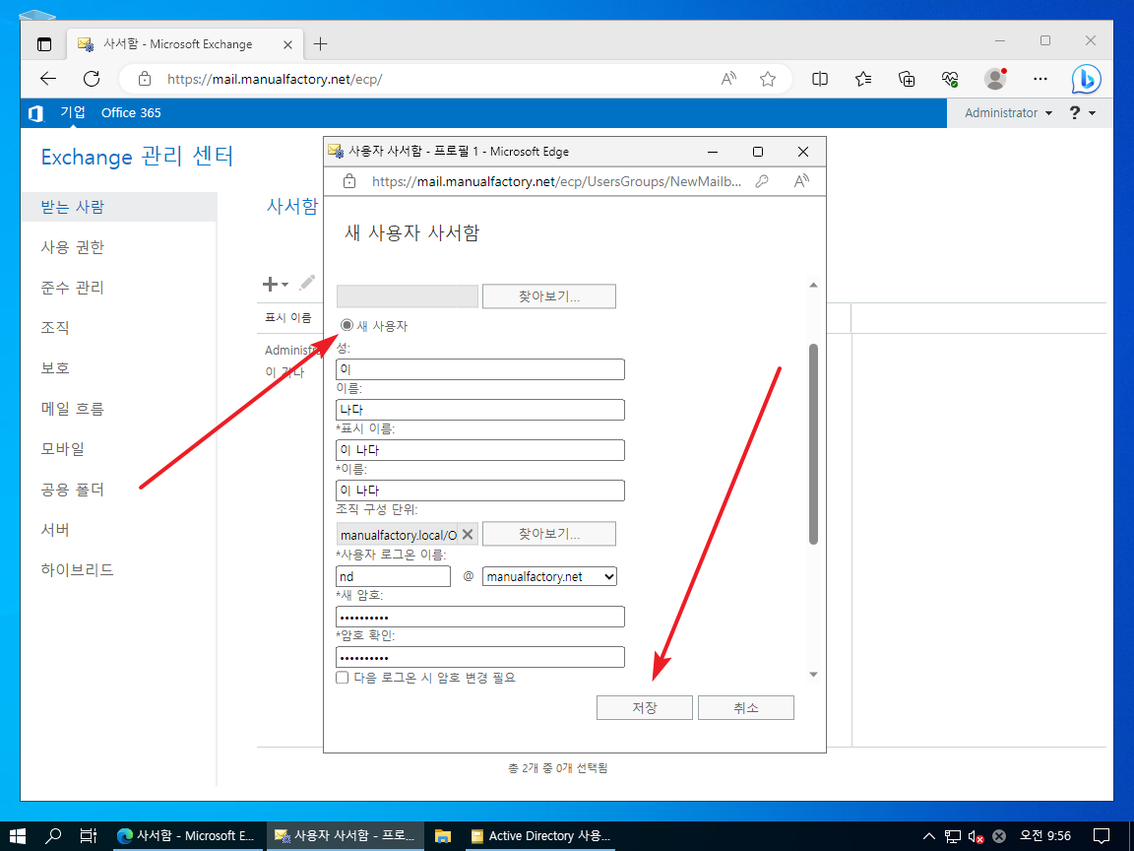Open Task View on the taskbar
1134x851 pixels.
point(89,836)
